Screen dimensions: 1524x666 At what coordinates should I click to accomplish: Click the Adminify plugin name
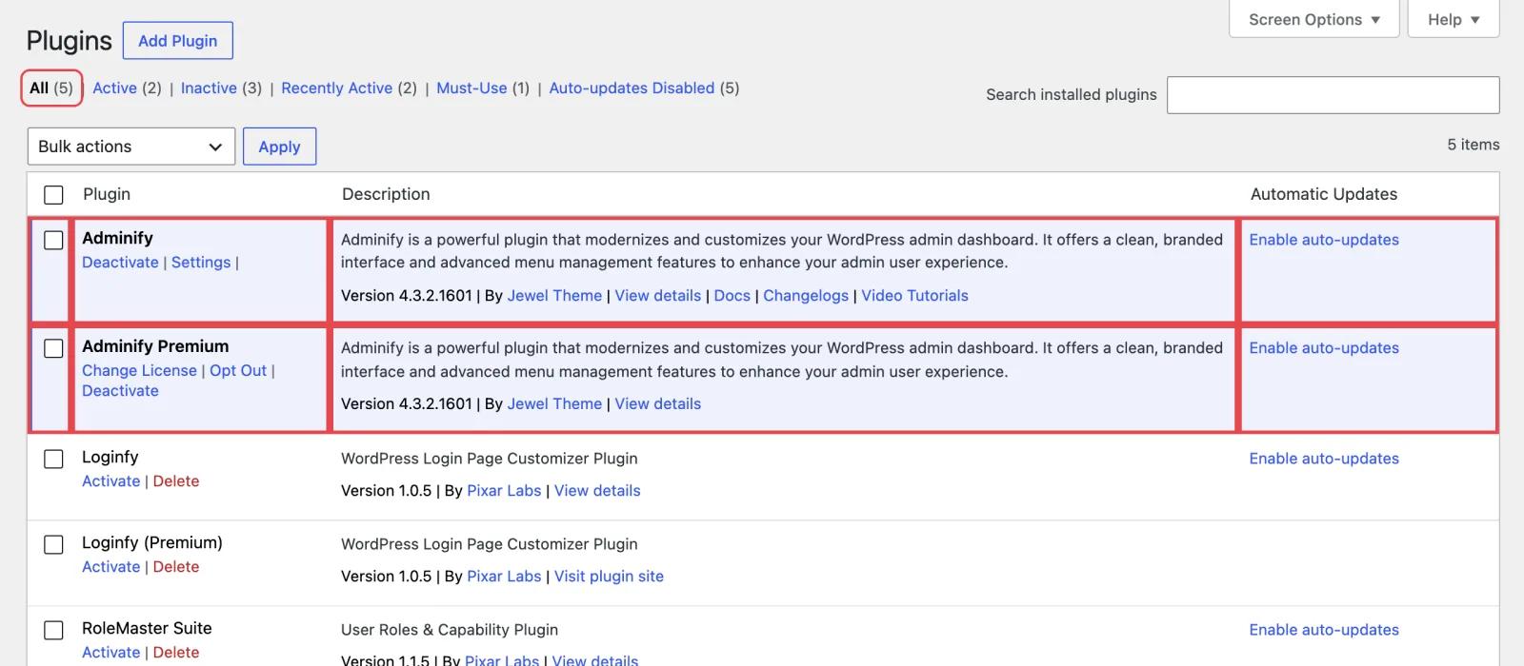(x=117, y=238)
